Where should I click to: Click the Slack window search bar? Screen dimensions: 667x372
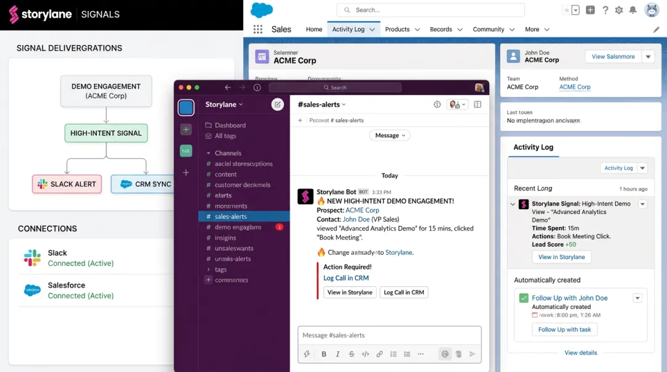[335, 87]
